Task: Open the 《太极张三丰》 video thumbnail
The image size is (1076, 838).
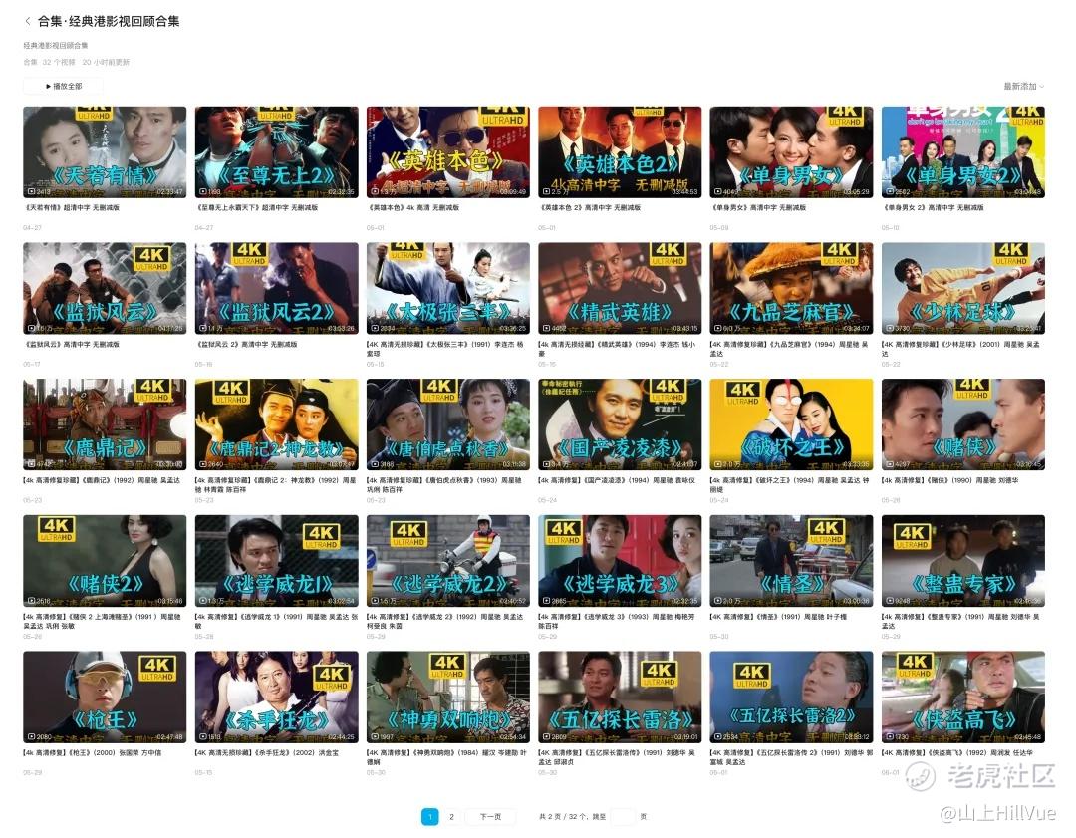Action: pos(448,288)
